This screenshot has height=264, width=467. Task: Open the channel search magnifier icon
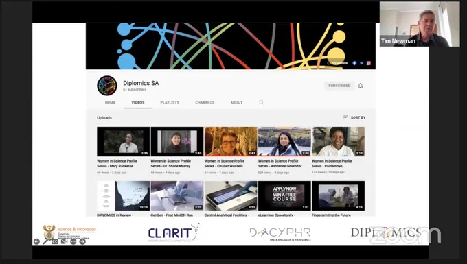point(261,103)
